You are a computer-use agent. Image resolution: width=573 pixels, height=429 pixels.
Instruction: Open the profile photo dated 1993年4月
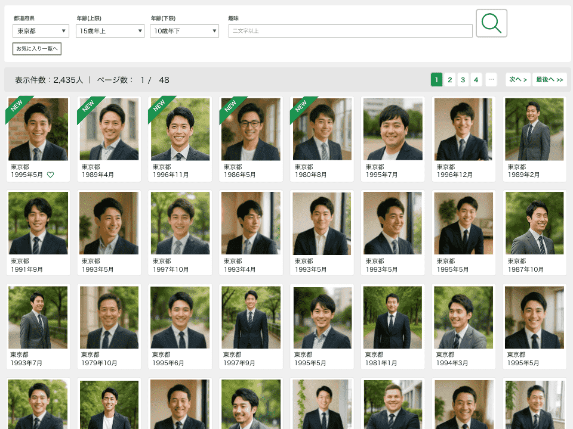[251, 223]
